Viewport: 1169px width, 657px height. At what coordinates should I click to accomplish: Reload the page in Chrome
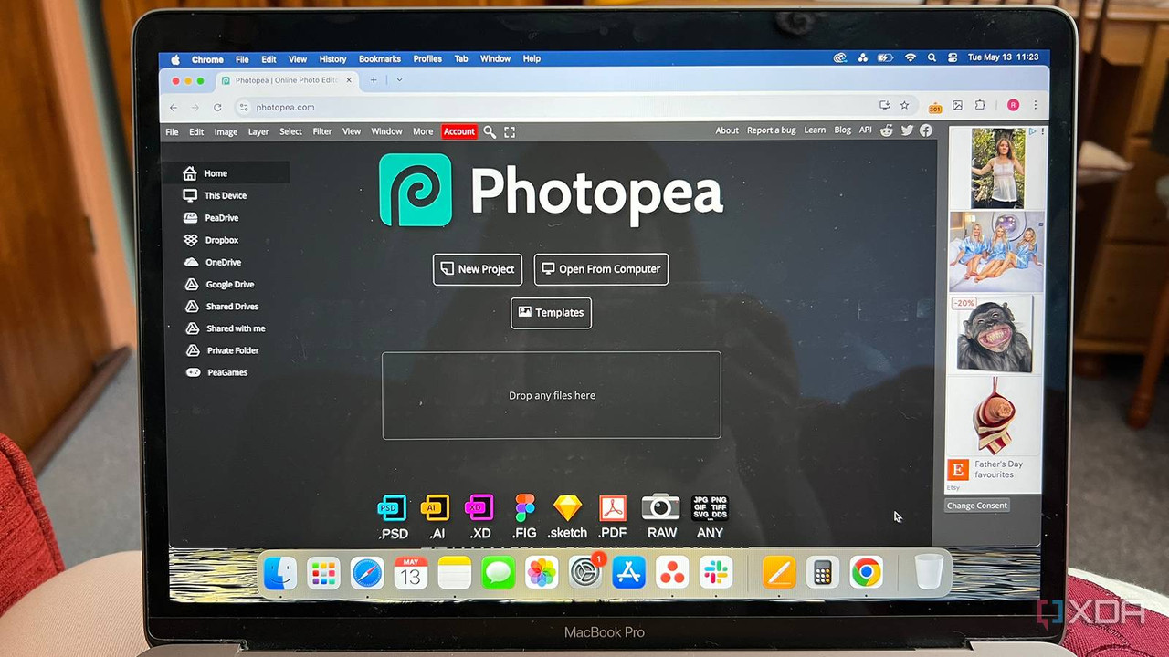pos(217,108)
